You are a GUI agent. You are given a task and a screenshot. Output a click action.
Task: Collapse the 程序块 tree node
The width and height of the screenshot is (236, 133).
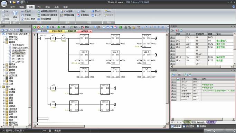click(x=3, y=42)
